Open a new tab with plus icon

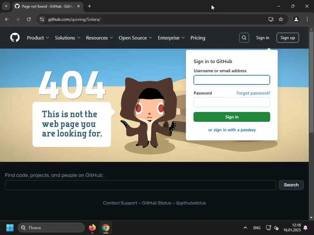[90, 6]
